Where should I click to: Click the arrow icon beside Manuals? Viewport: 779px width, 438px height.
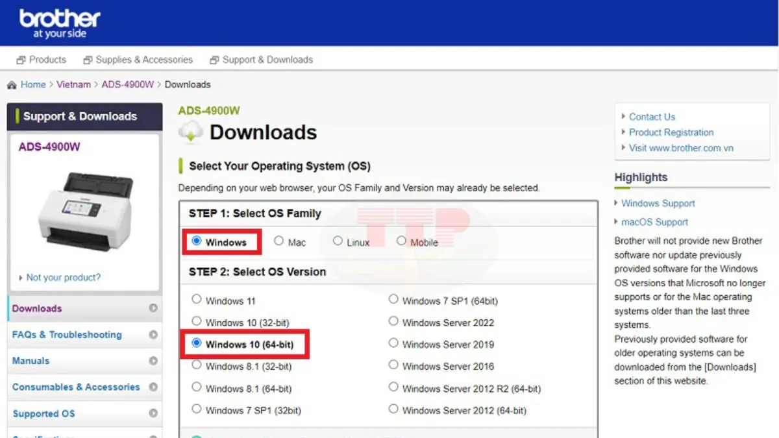153,361
